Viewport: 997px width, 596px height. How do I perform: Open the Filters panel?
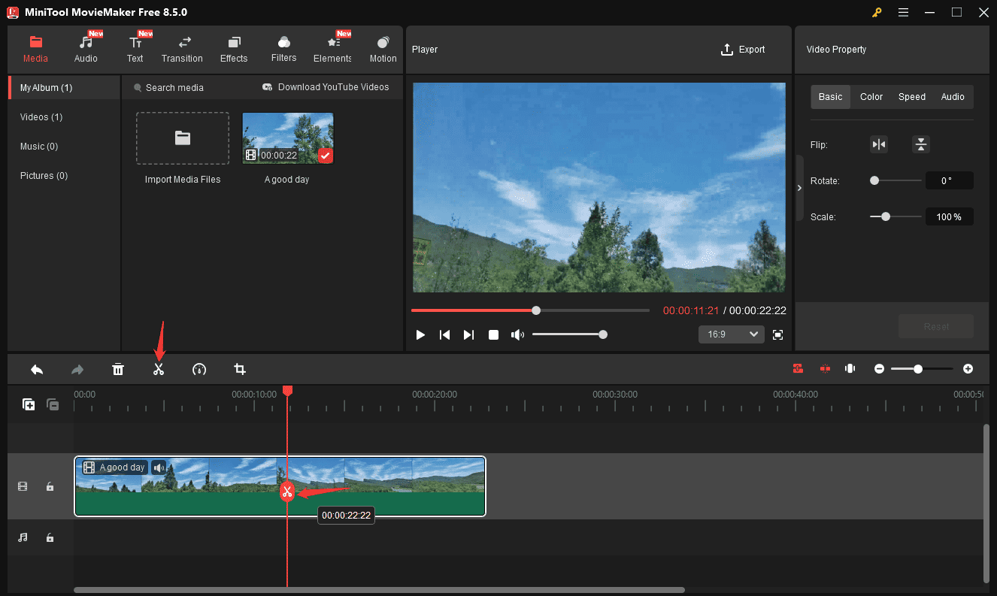pos(283,49)
